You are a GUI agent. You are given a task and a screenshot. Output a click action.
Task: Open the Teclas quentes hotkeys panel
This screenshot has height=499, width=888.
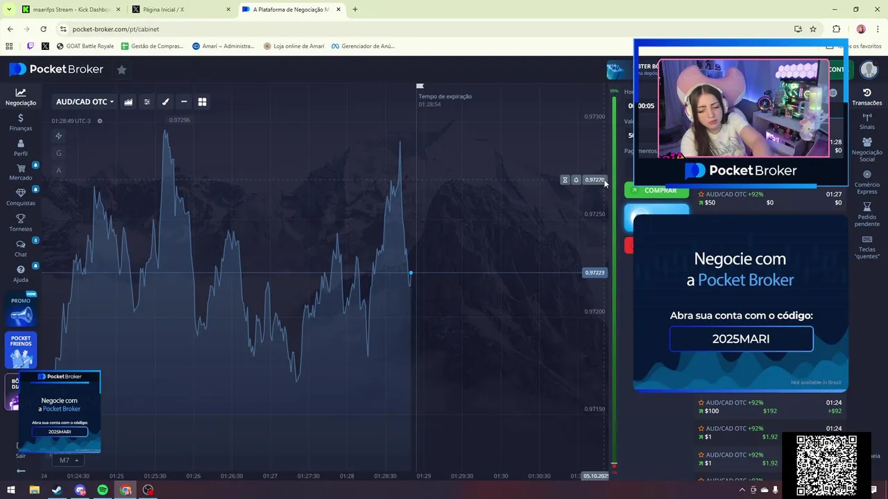867,247
